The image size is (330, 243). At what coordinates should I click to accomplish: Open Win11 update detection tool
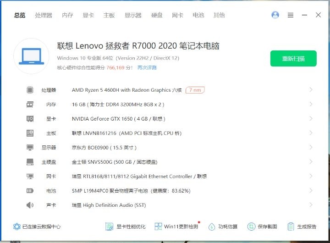pos(158,226)
